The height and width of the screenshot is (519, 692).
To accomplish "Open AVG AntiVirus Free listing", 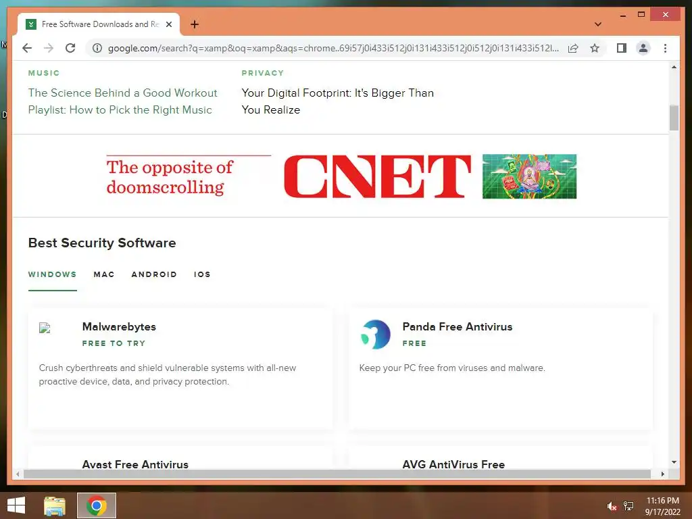I will [453, 464].
